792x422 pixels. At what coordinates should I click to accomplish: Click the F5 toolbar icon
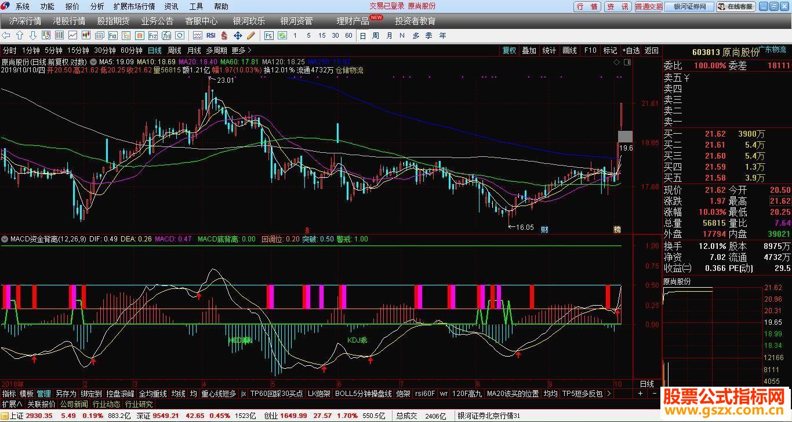point(269,35)
